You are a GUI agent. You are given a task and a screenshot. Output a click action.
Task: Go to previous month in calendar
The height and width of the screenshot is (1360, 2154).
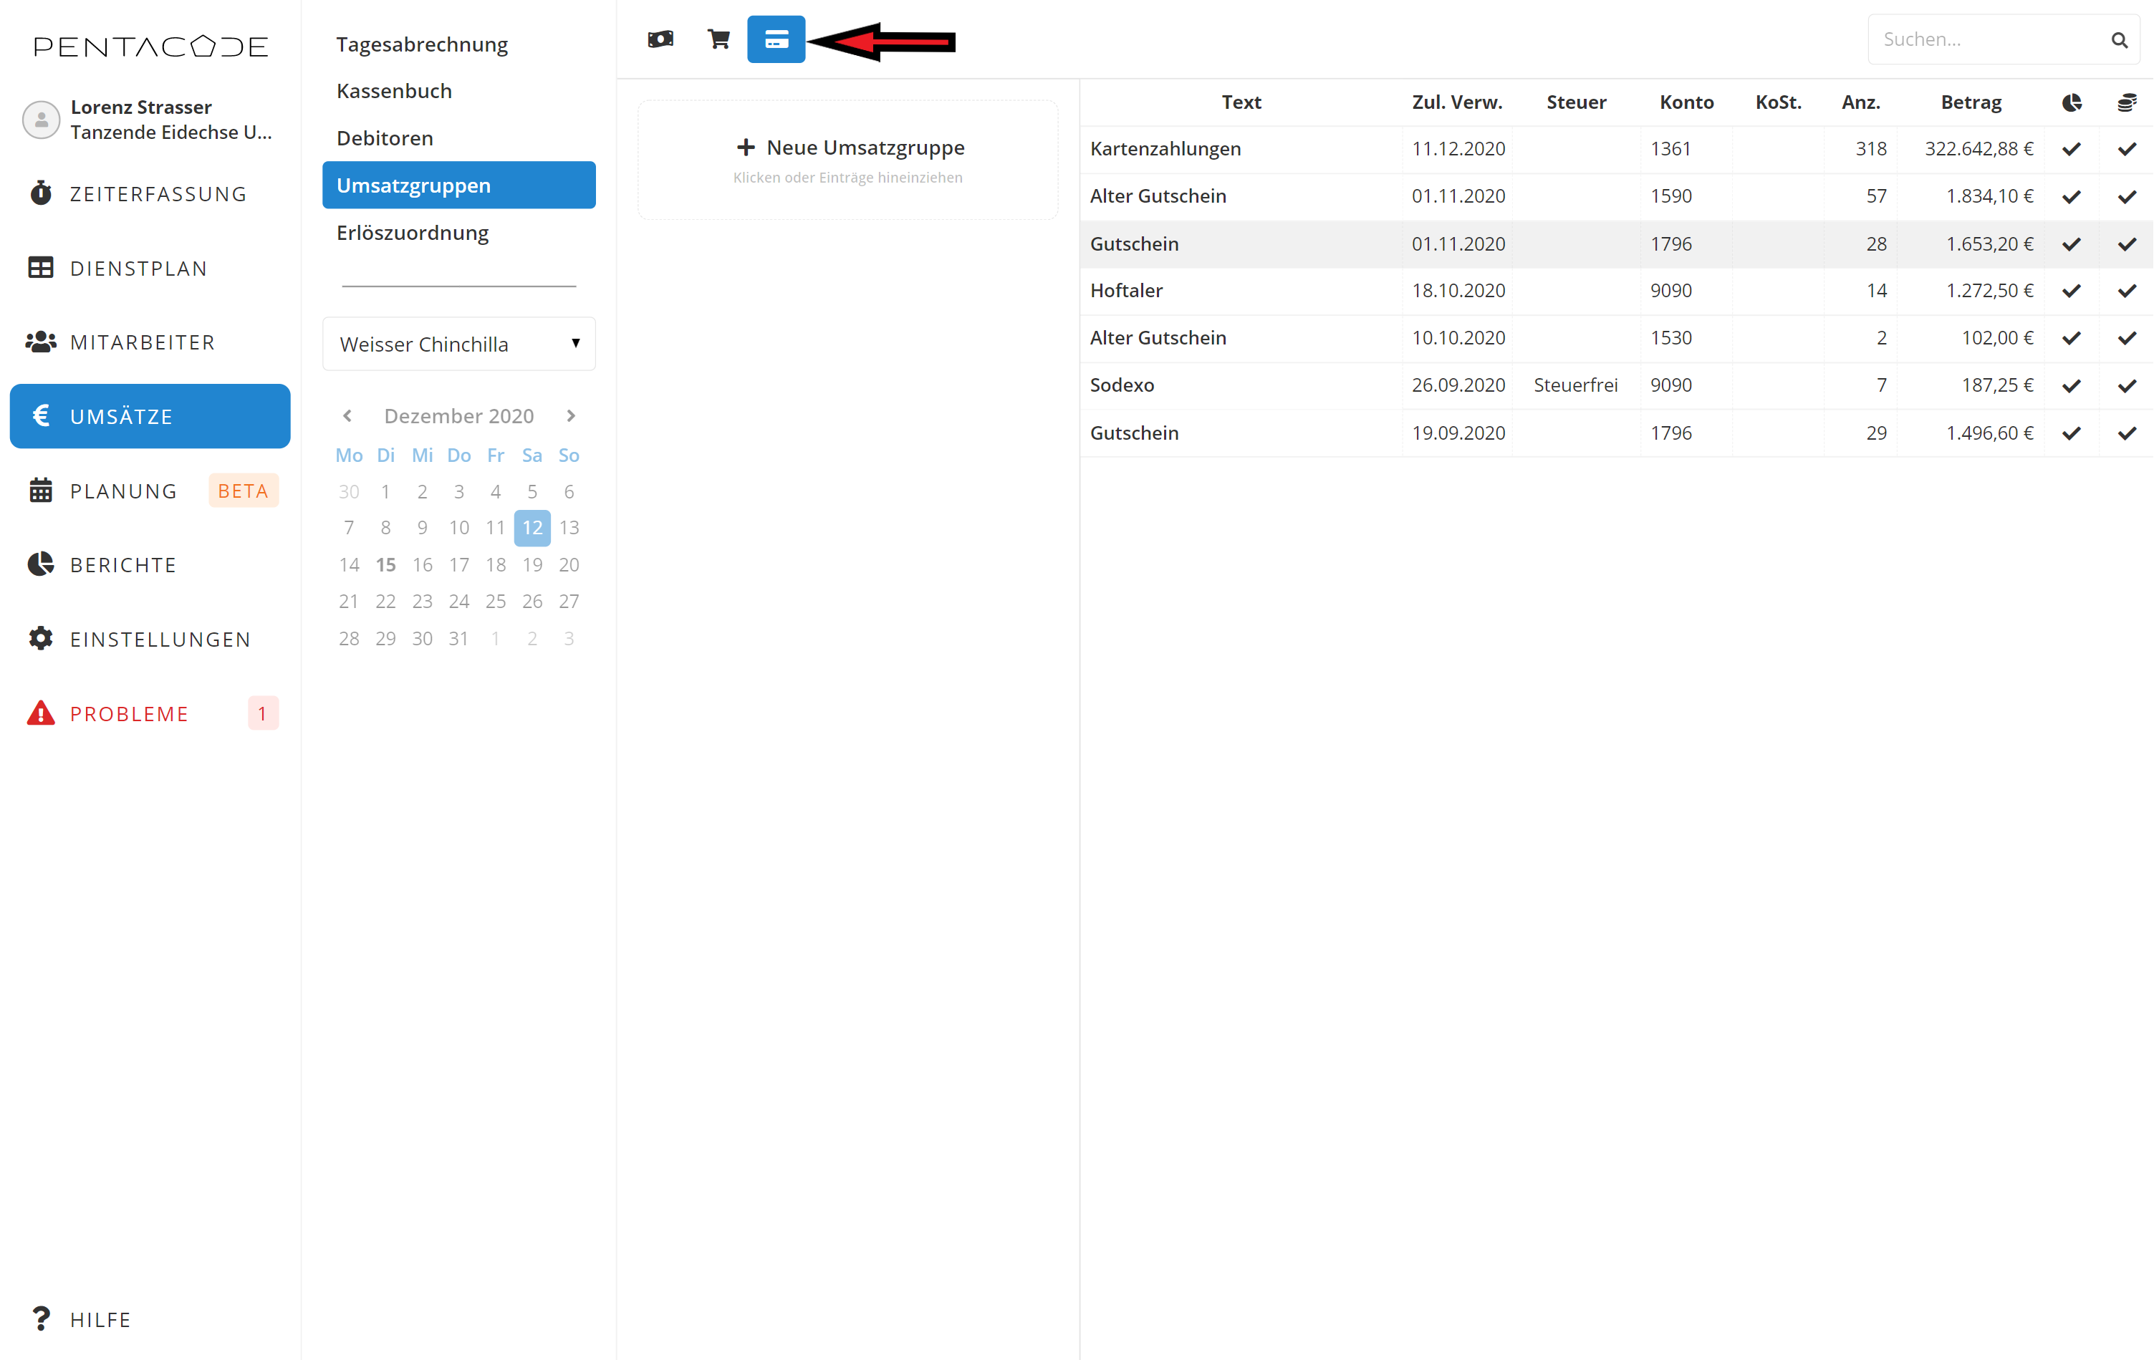347,416
